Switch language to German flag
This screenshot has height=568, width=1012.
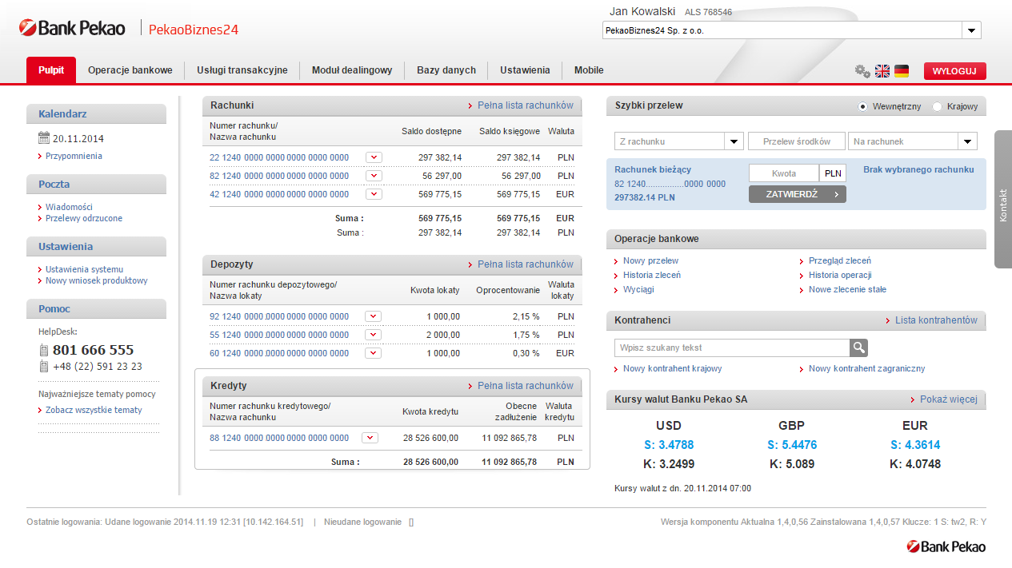[902, 71]
